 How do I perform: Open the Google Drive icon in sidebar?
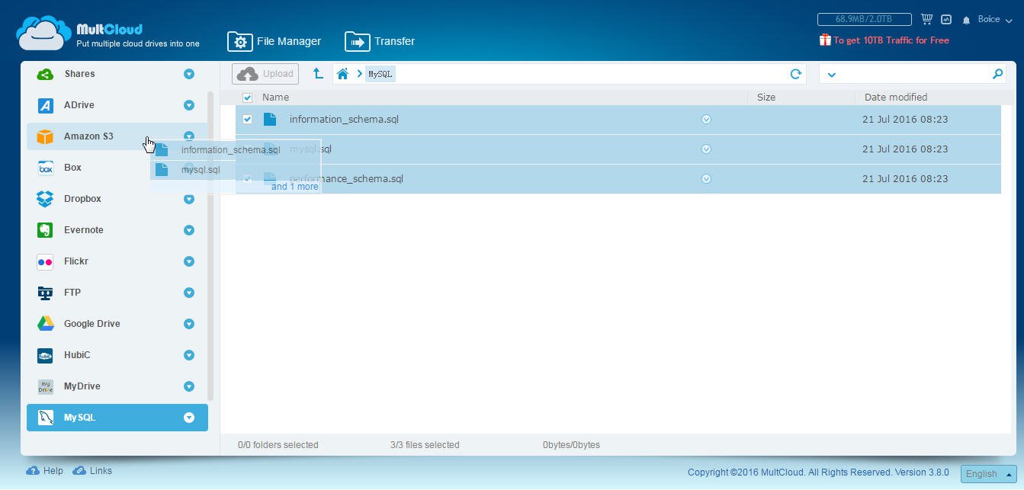click(x=46, y=324)
